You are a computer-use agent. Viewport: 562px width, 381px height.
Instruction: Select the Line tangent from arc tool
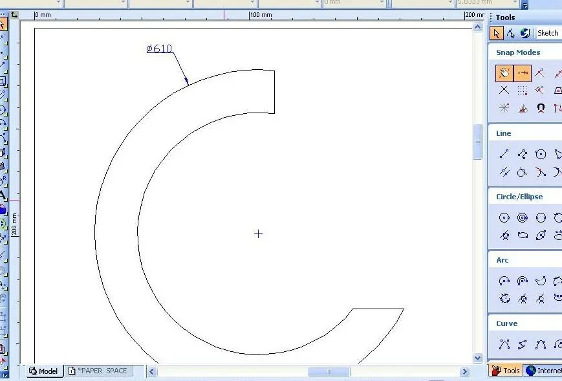tap(541, 172)
